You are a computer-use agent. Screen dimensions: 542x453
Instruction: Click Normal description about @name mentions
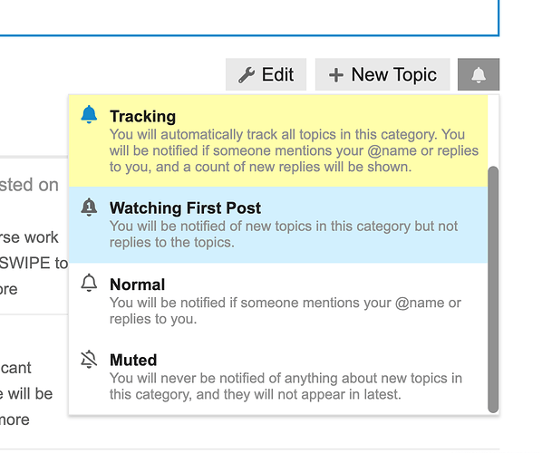click(286, 311)
